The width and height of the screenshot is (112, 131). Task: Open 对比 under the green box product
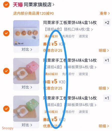click(27, 125)
